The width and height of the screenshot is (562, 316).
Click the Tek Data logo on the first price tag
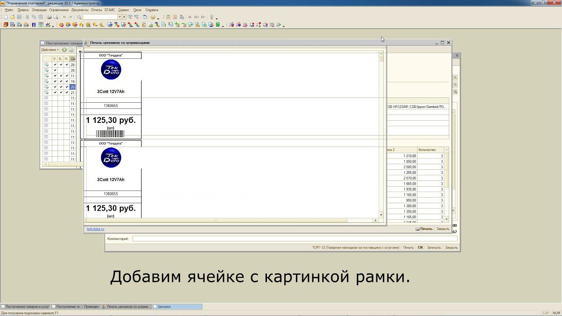[x=111, y=70]
